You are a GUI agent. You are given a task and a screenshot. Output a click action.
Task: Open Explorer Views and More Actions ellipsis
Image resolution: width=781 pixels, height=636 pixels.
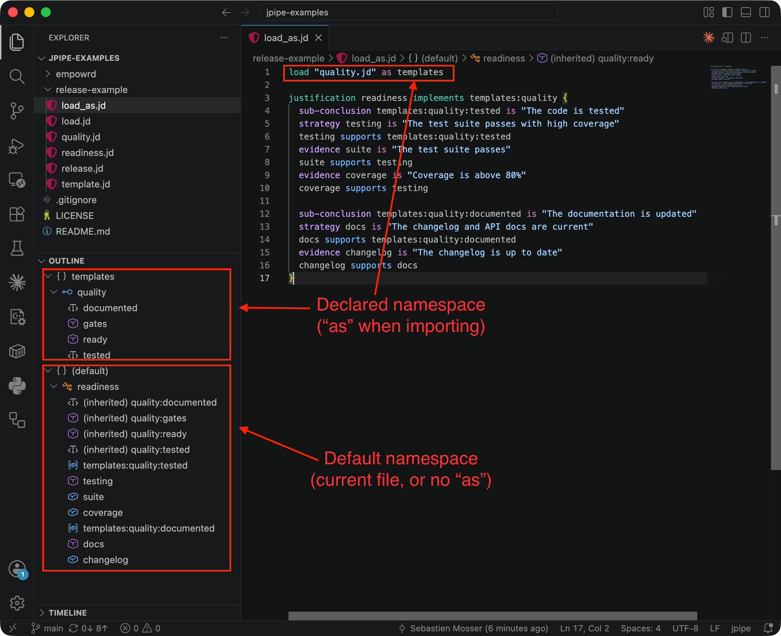click(224, 37)
